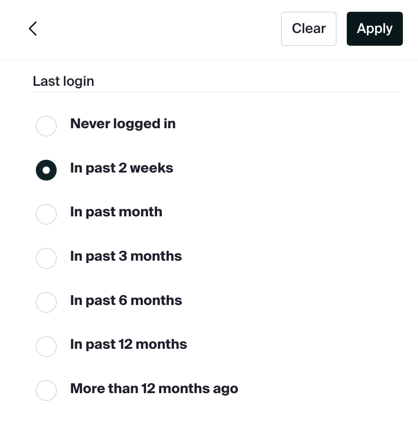This screenshot has height=428, width=418.
Task: Navigate back using the left chevron icon
Action: (x=33, y=29)
